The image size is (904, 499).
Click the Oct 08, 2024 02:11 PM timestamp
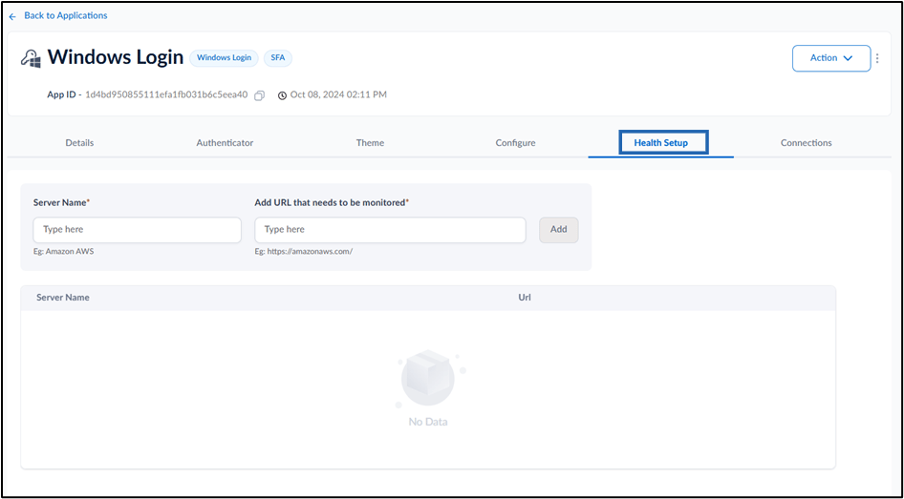[338, 95]
